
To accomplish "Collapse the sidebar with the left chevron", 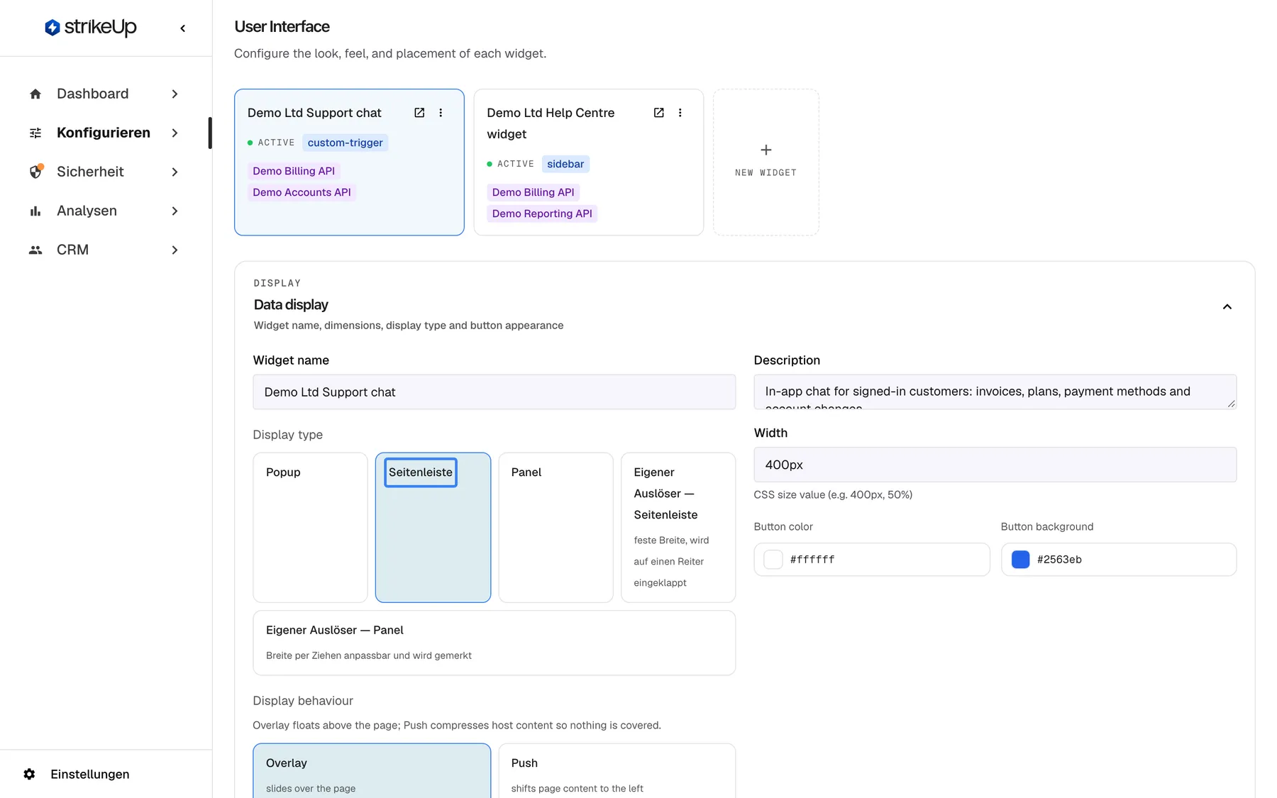I will tap(183, 28).
